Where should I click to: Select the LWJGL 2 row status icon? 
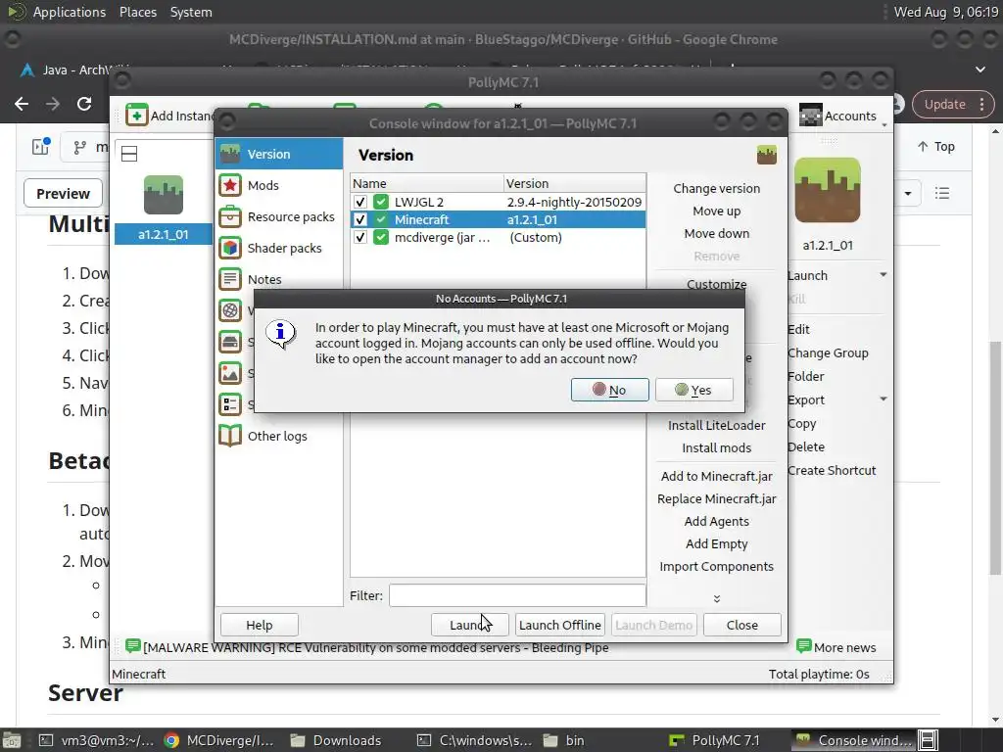click(x=381, y=202)
